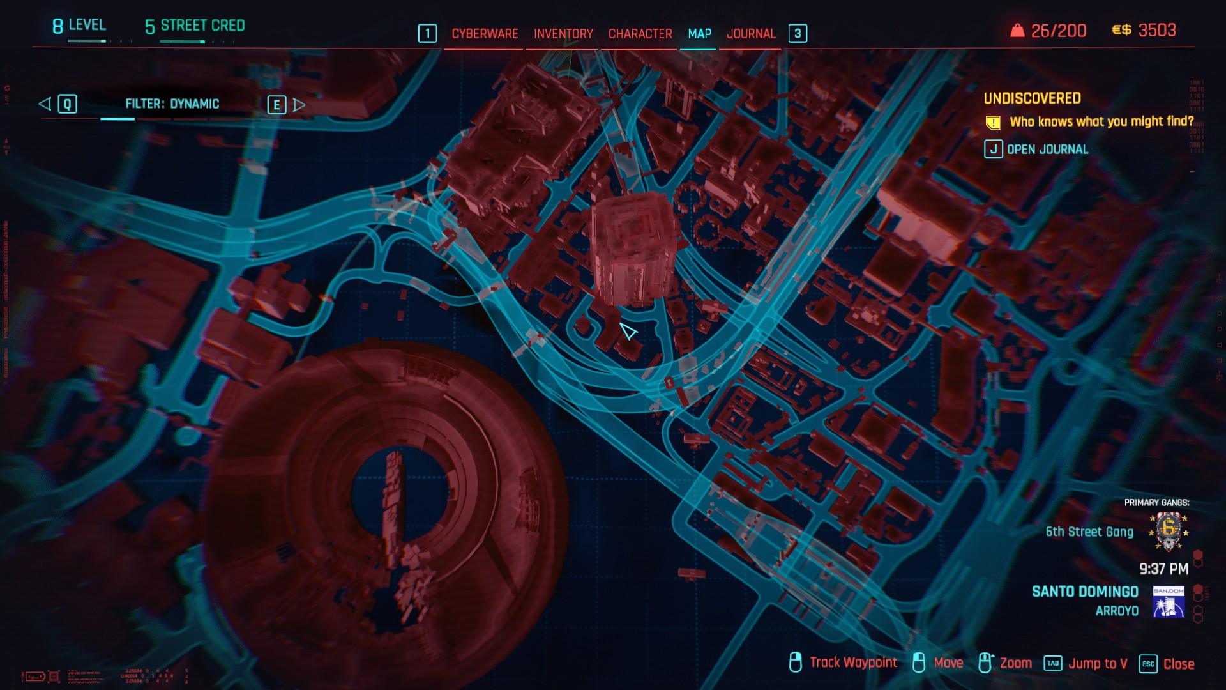Click the next filter right arrow
The image size is (1226, 690).
coord(299,105)
